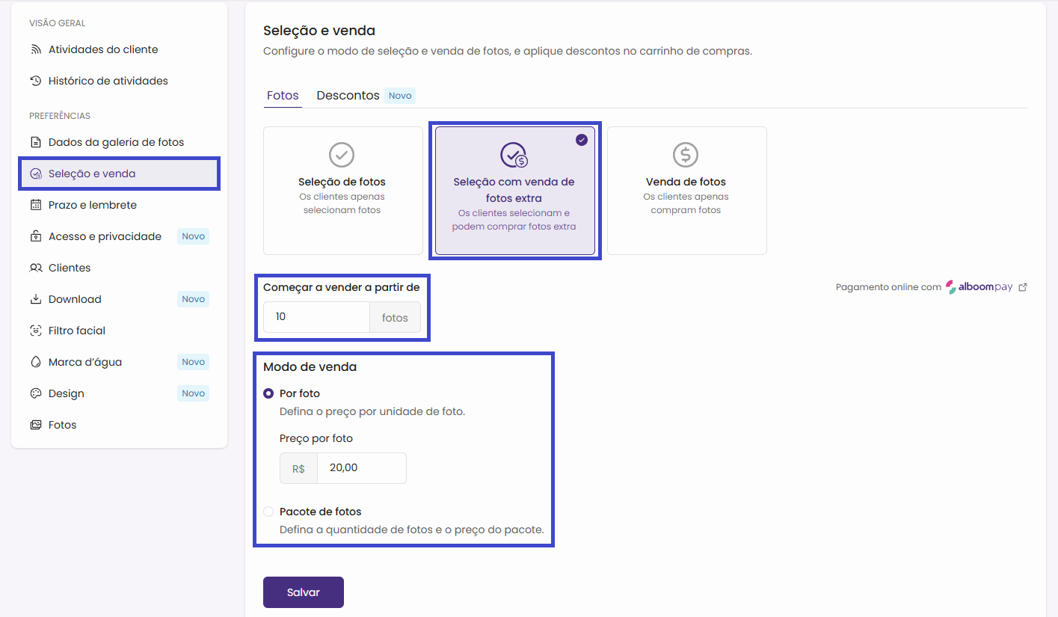Click the Atividades do cliente feed icon
Image resolution: width=1058 pixels, height=617 pixels.
(35, 49)
